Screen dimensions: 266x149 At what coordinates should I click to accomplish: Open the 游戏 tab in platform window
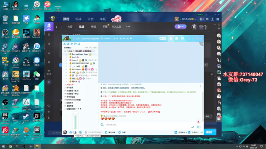[x=66, y=19]
